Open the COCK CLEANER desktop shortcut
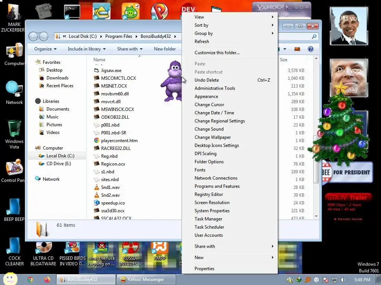This screenshot has width=381, height=285. point(15,252)
